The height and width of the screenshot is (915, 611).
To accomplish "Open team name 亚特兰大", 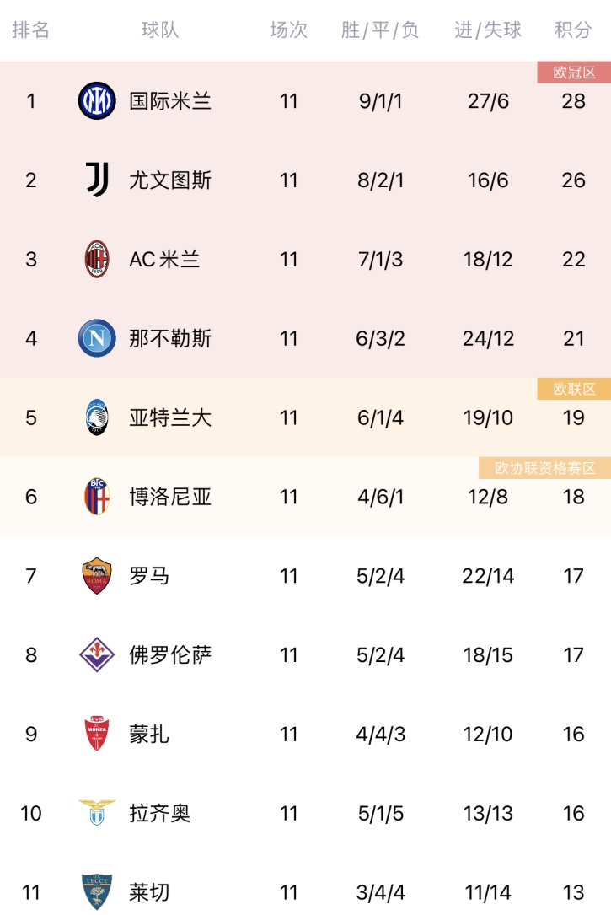I will (x=169, y=417).
